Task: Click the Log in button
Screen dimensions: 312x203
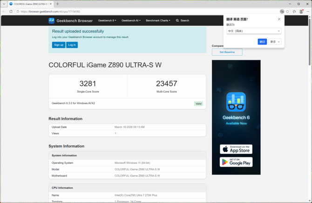Action: coord(72,45)
